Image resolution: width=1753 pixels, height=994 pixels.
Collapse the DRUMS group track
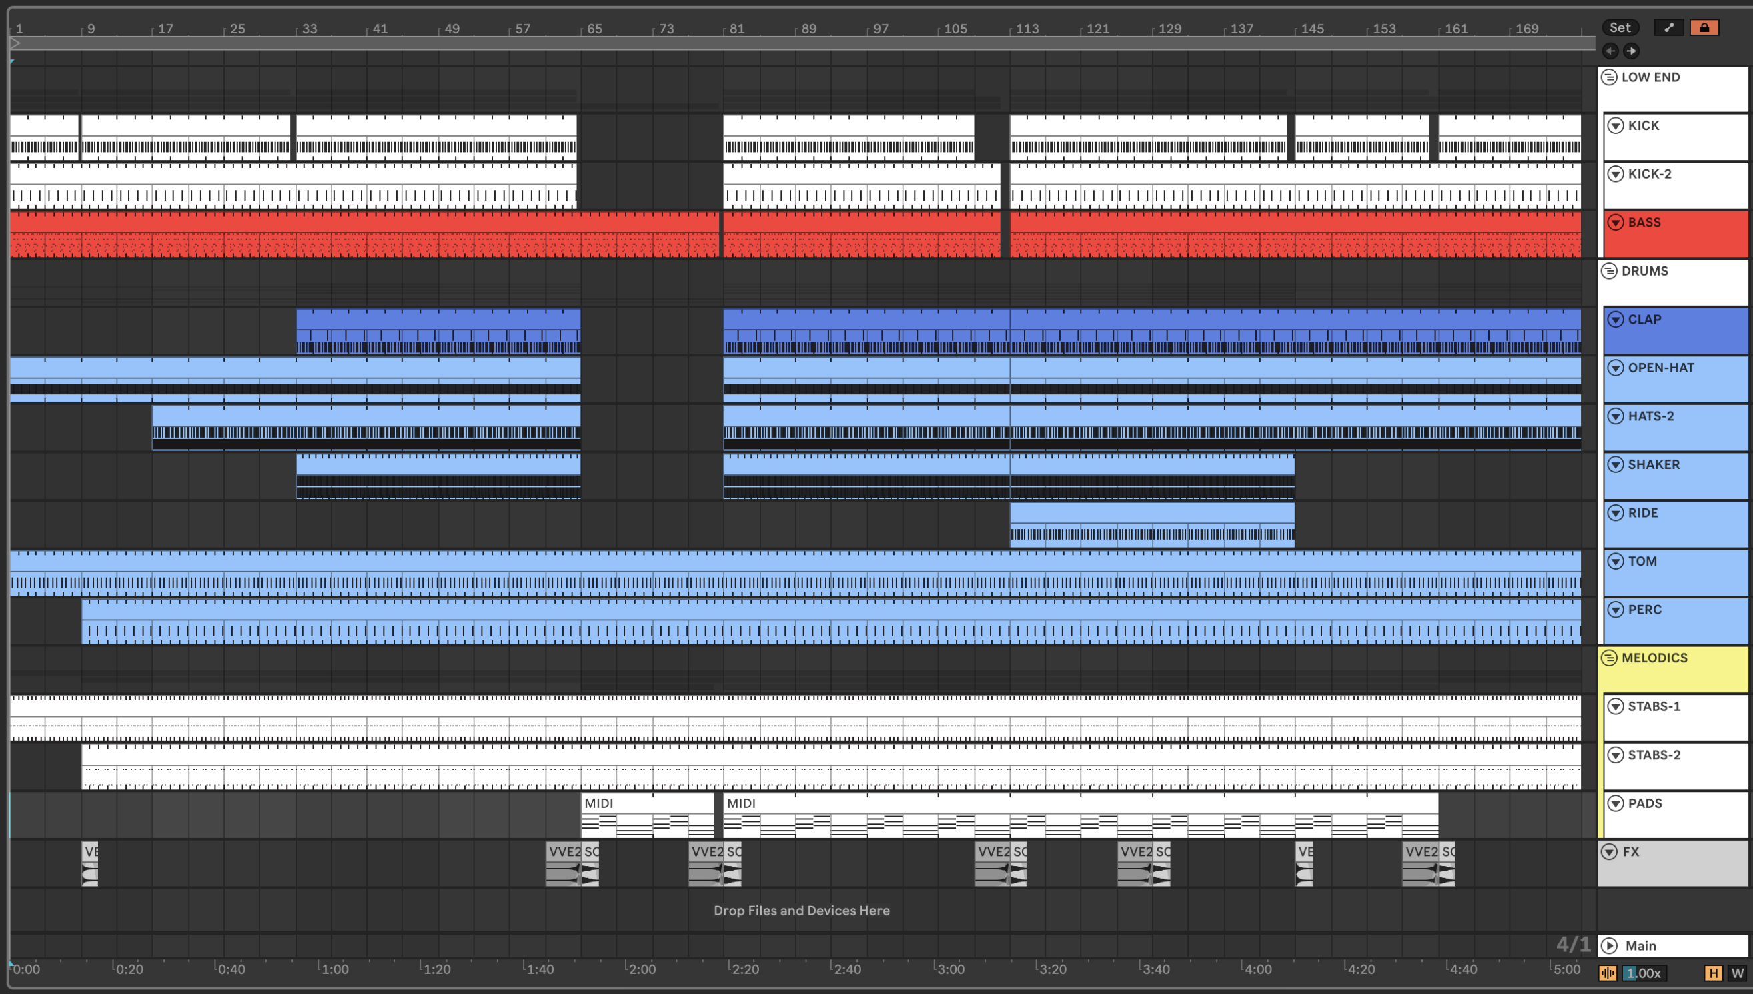pyautogui.click(x=1609, y=271)
